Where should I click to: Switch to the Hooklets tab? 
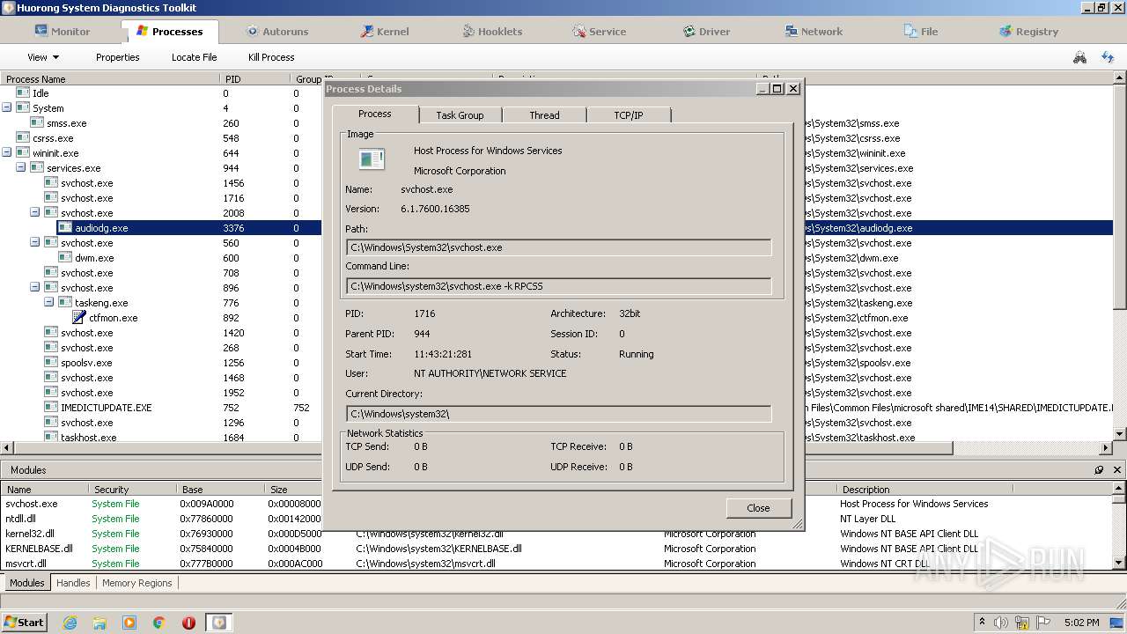pos(492,31)
